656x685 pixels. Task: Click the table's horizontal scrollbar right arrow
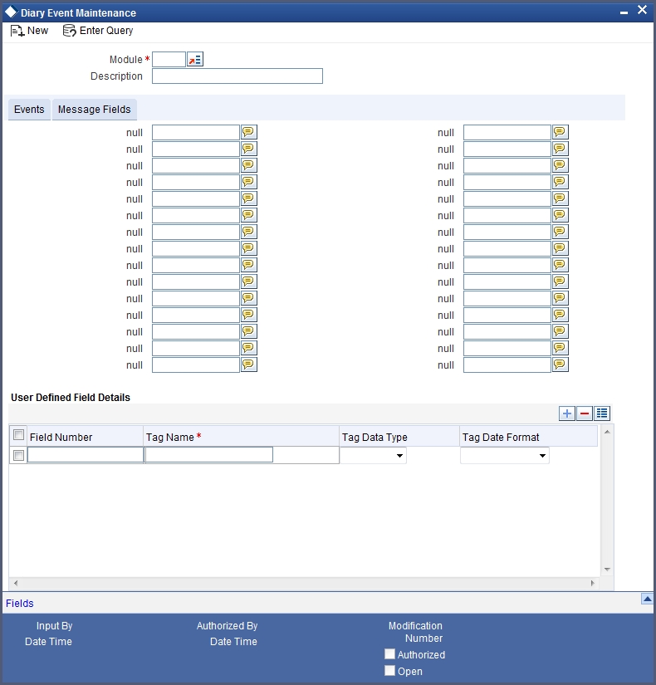(593, 583)
